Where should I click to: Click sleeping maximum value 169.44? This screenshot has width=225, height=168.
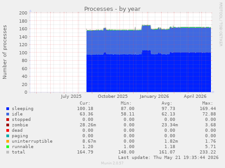coord(208,109)
